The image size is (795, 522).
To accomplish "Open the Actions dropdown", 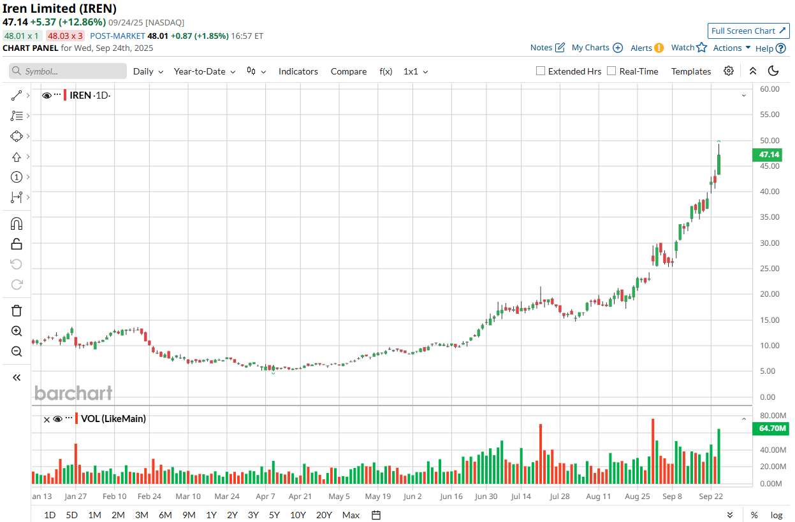I will [732, 48].
